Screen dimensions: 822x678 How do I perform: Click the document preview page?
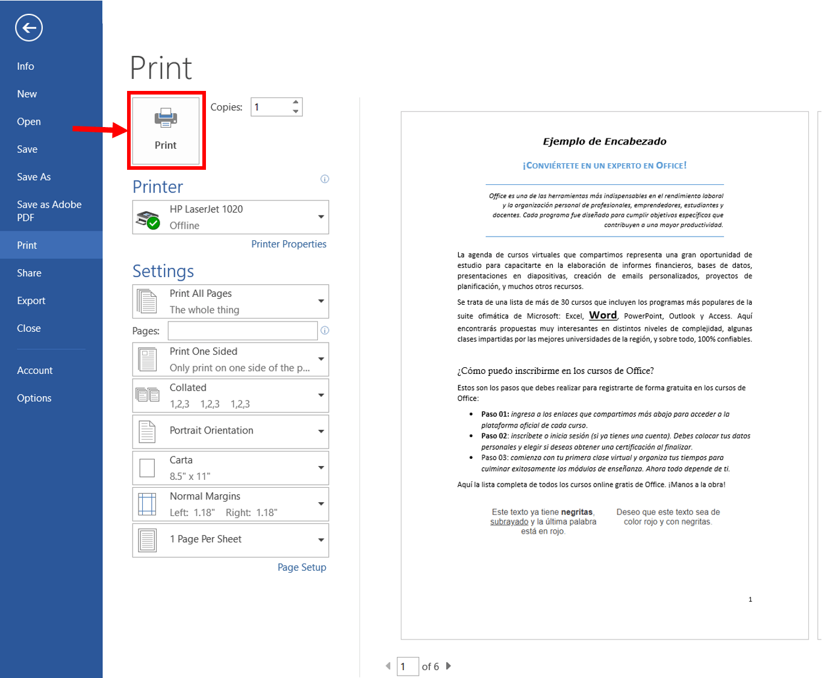click(x=605, y=375)
